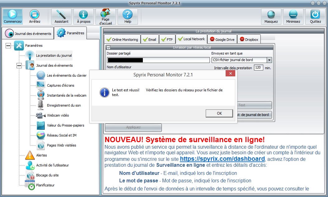Viewport: 328px width, 197px height.
Task: Click the Dossier partagé input field
Action: click(x=158, y=60)
